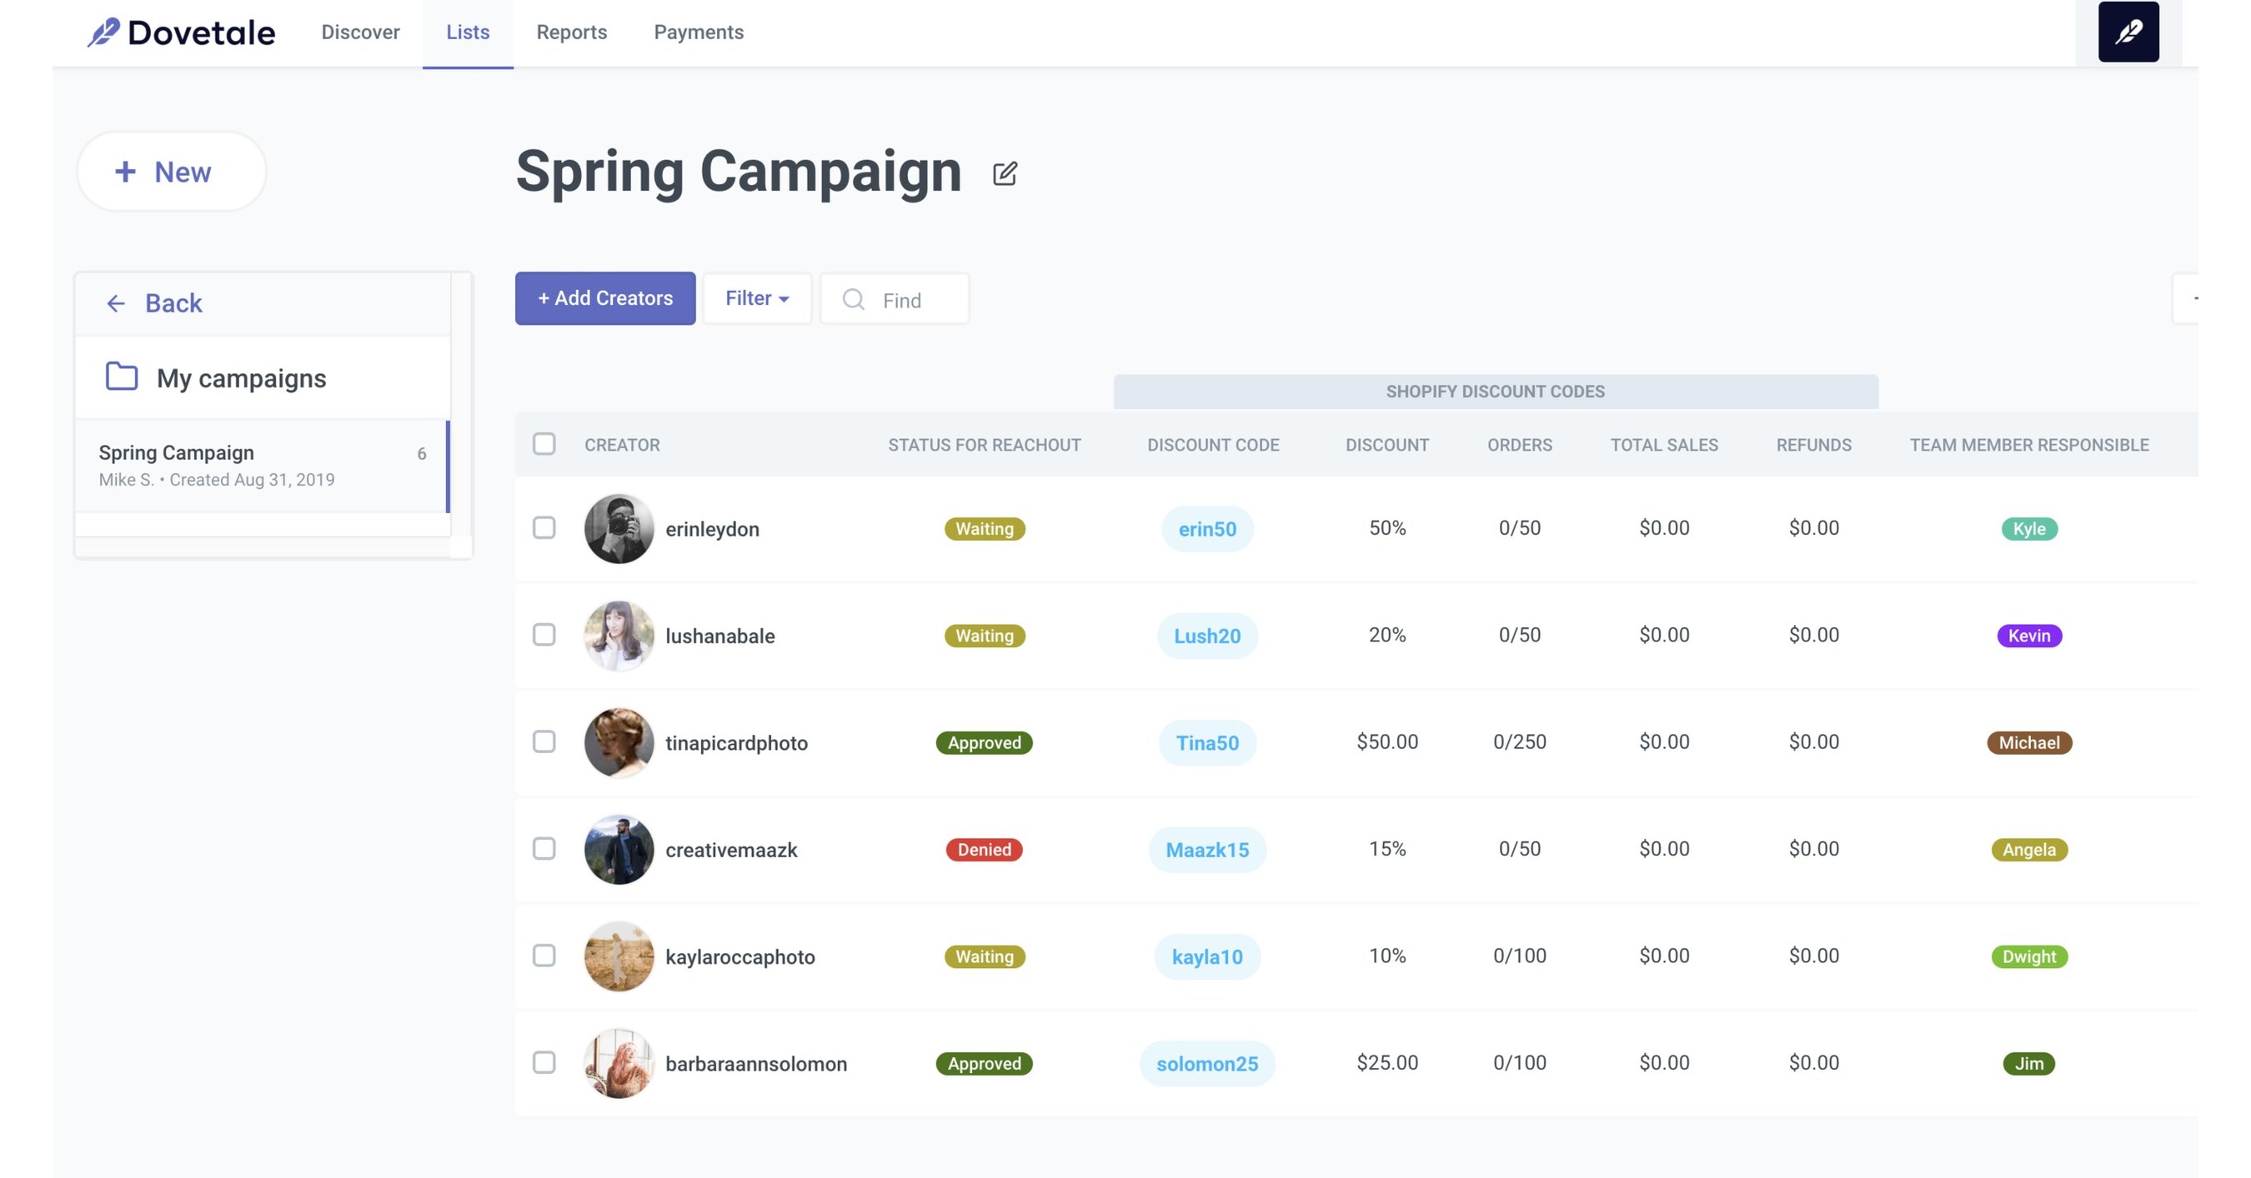Click the magnifier icon in the Find box
The width and height of the screenshot is (2251, 1178).
pos(852,300)
